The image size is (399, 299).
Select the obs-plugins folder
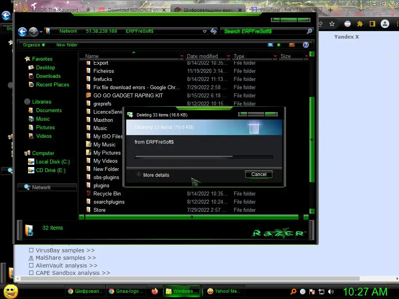coord(106,178)
